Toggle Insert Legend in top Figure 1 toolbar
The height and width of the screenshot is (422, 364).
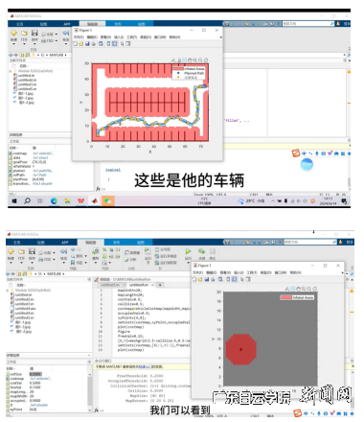click(x=115, y=44)
